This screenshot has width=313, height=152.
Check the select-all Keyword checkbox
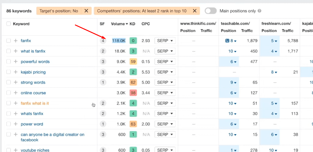click(9, 24)
